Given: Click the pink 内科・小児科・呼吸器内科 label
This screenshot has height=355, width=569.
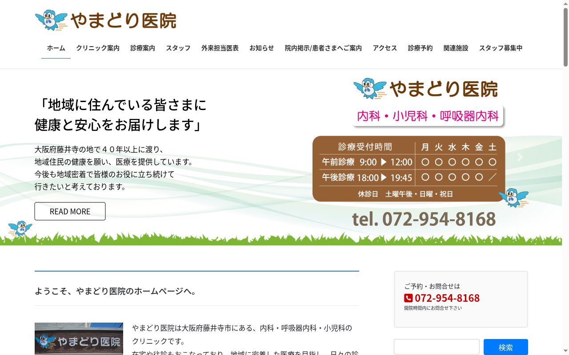Looking at the screenshot, I should tap(428, 116).
